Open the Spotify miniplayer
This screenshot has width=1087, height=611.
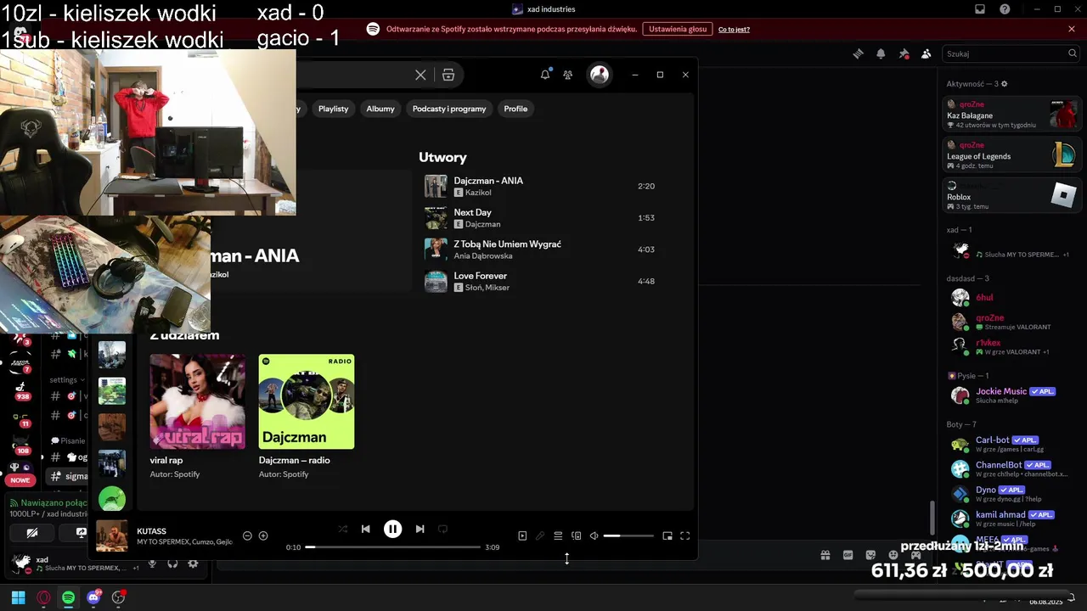click(x=667, y=535)
